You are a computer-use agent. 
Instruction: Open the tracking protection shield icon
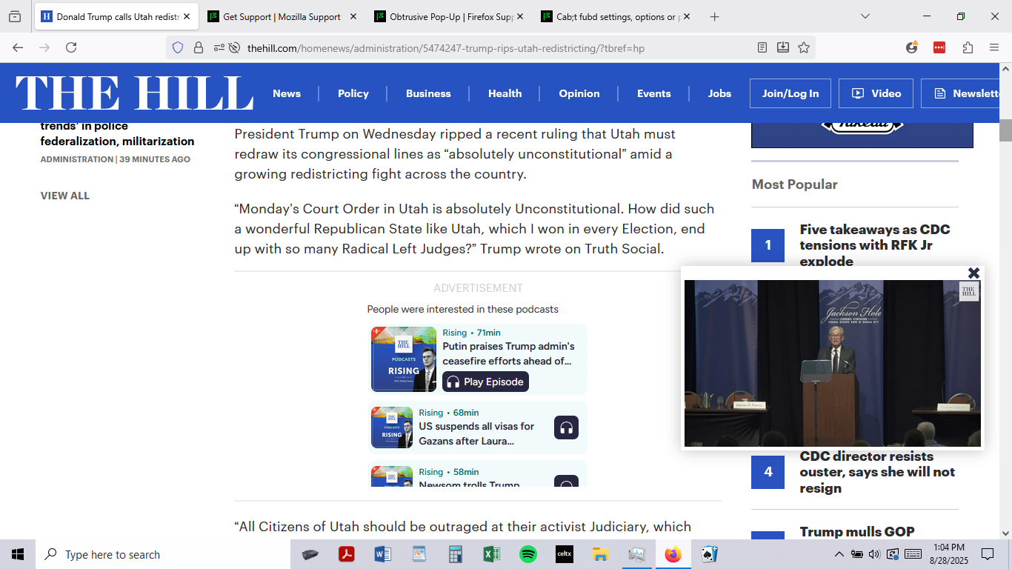click(178, 47)
